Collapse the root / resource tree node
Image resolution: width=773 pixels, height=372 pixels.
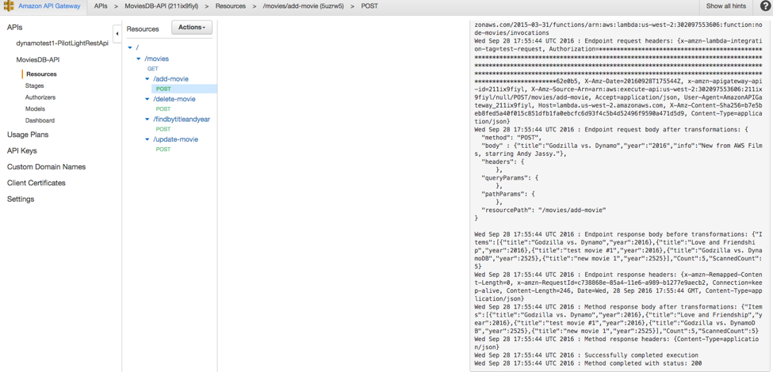tap(130, 47)
